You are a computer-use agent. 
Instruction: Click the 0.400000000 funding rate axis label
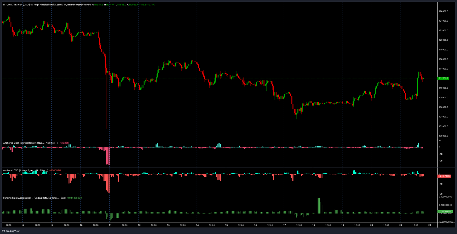[445, 197]
